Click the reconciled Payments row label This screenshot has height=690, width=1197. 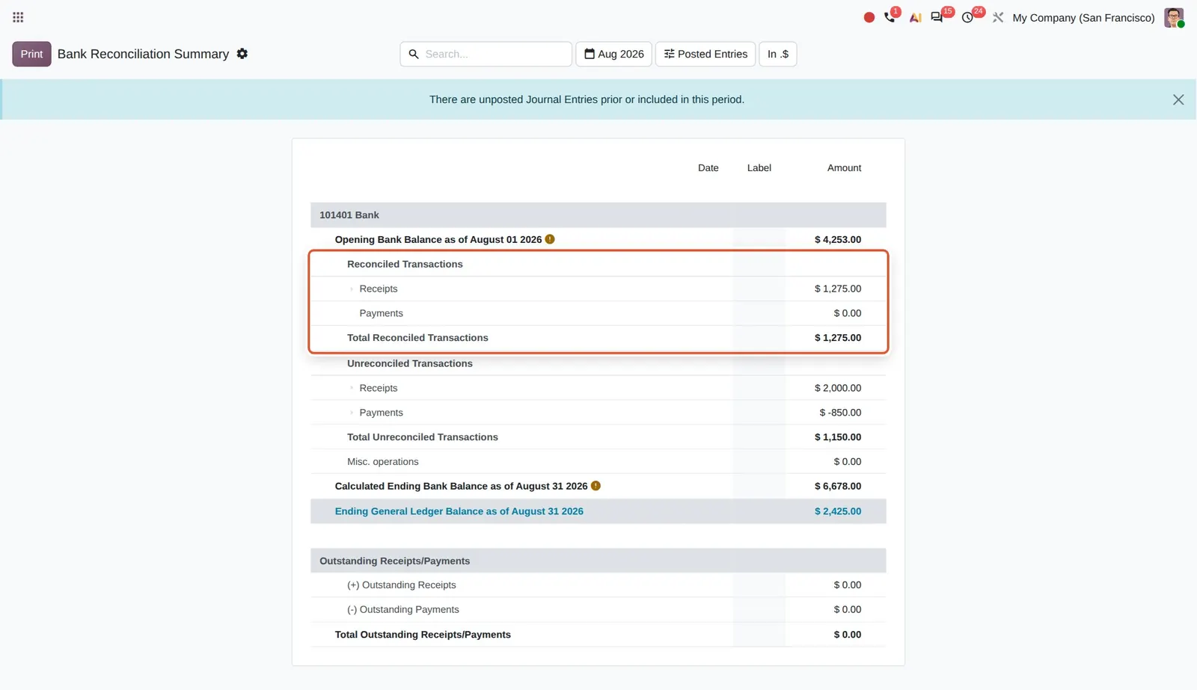pyautogui.click(x=381, y=313)
